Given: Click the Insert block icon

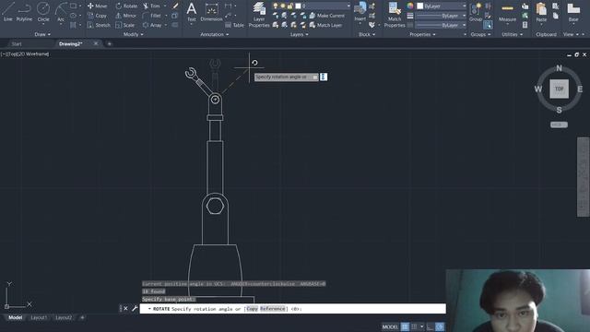Looking at the screenshot, I should point(360,11).
